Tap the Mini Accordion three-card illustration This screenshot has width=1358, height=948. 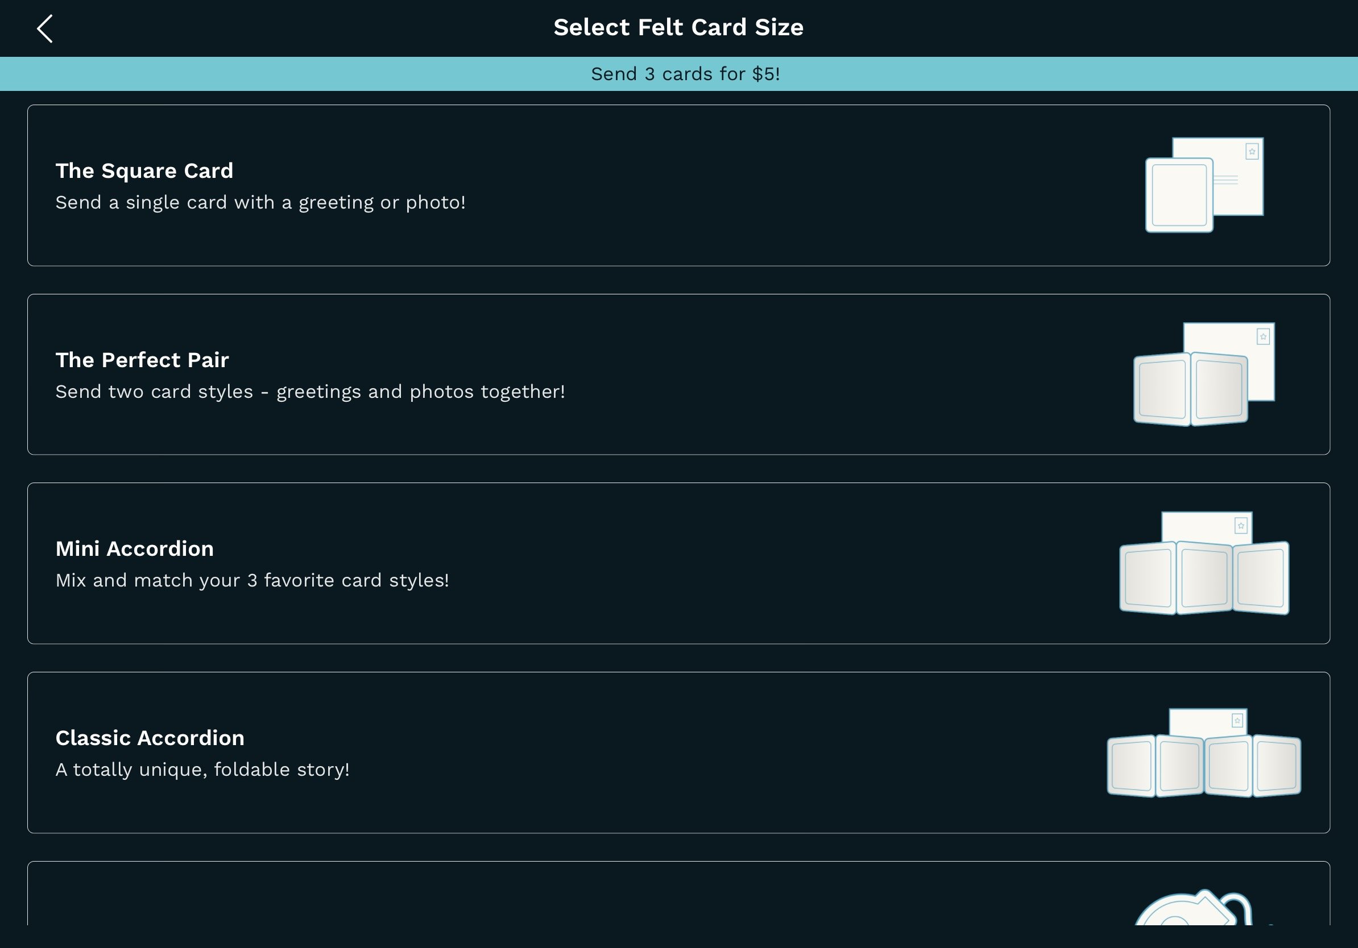click(1204, 563)
